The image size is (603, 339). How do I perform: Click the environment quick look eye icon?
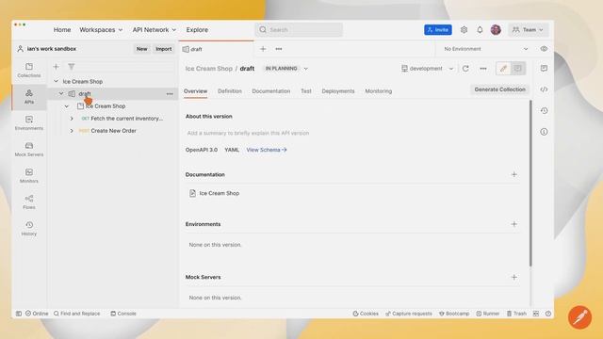(x=544, y=49)
